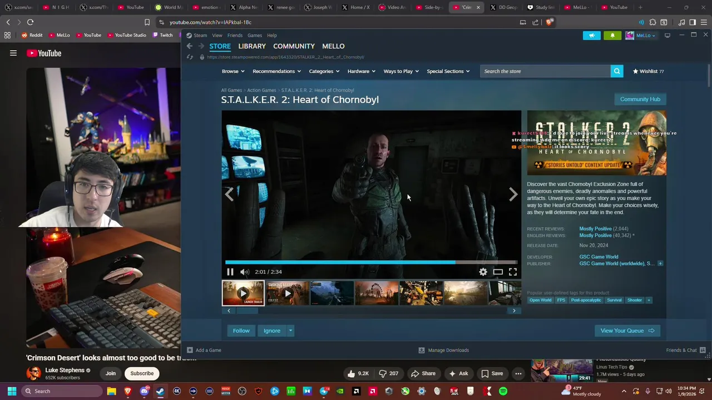Screen dimensions: 712x400
Task: Seek on the trailer progress bar
Action: coord(371,262)
